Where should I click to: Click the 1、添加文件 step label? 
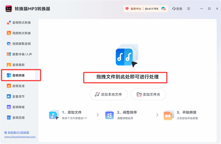[x=72, y=112]
